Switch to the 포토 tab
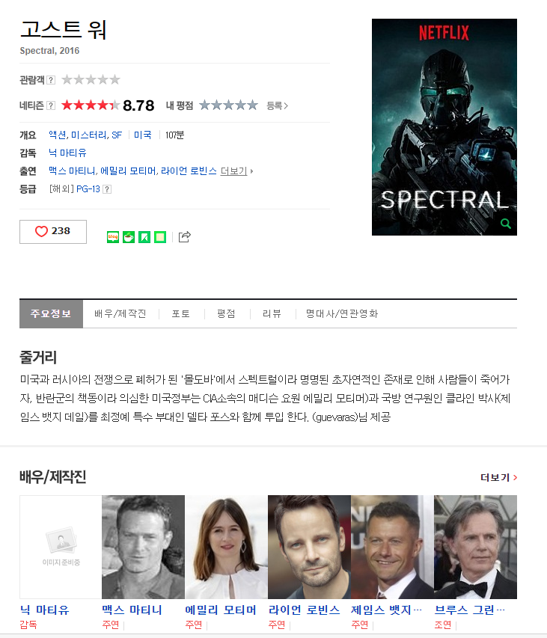This screenshot has height=638, width=547. [x=180, y=313]
